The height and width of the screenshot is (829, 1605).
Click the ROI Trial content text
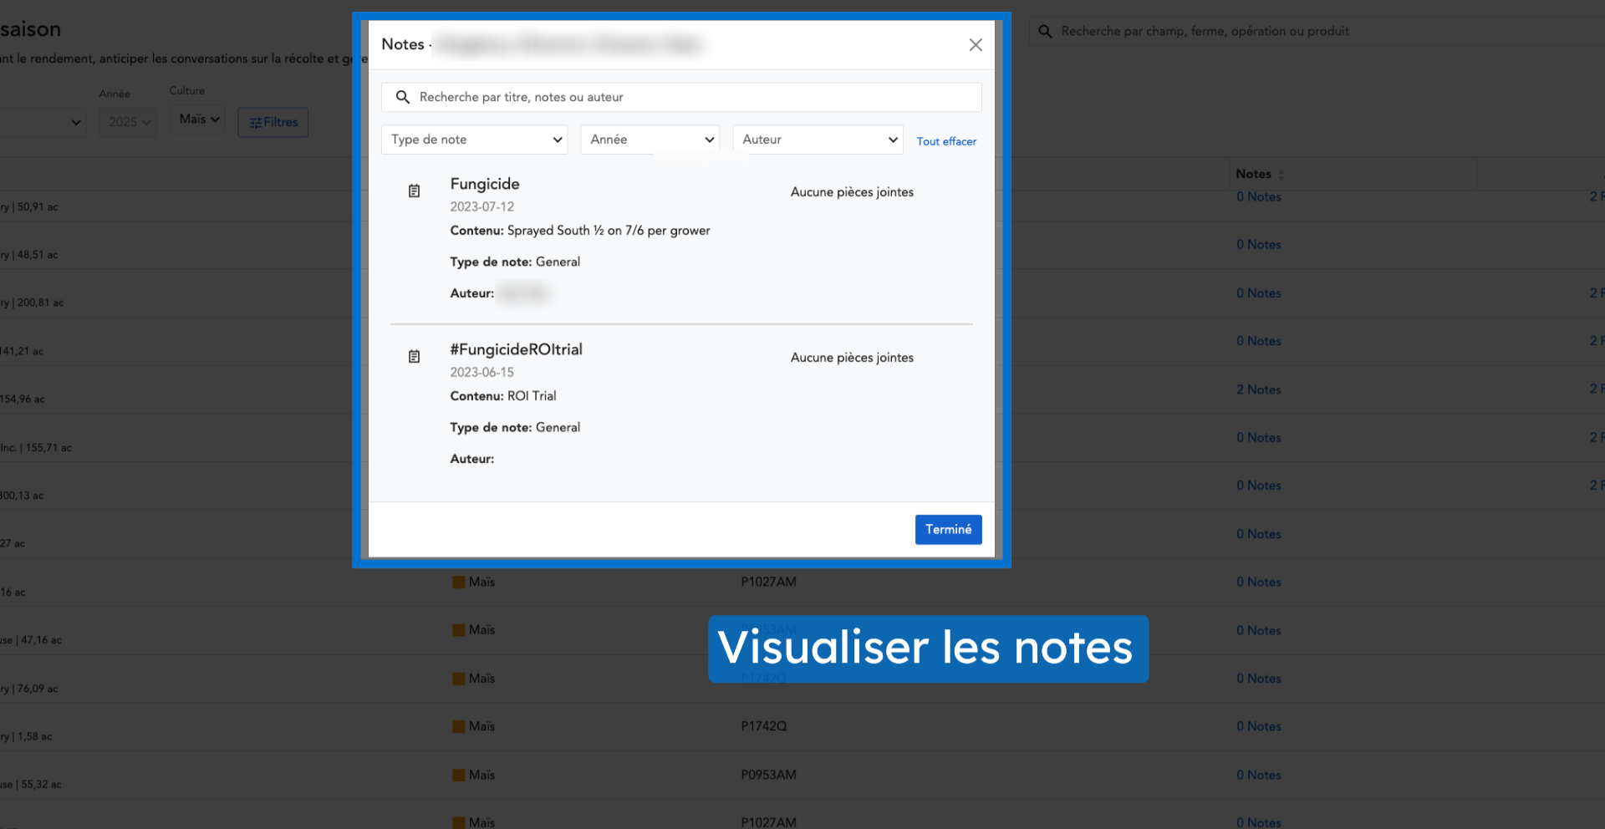pyautogui.click(x=532, y=396)
